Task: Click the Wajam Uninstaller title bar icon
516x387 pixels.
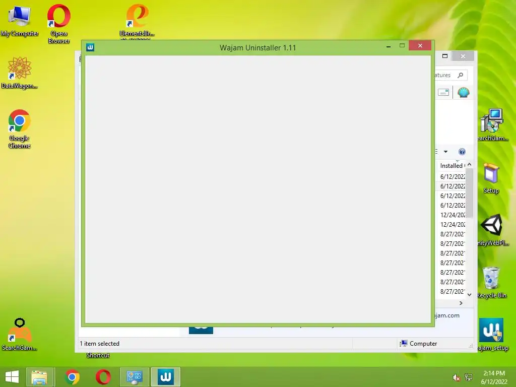Action: [90, 47]
